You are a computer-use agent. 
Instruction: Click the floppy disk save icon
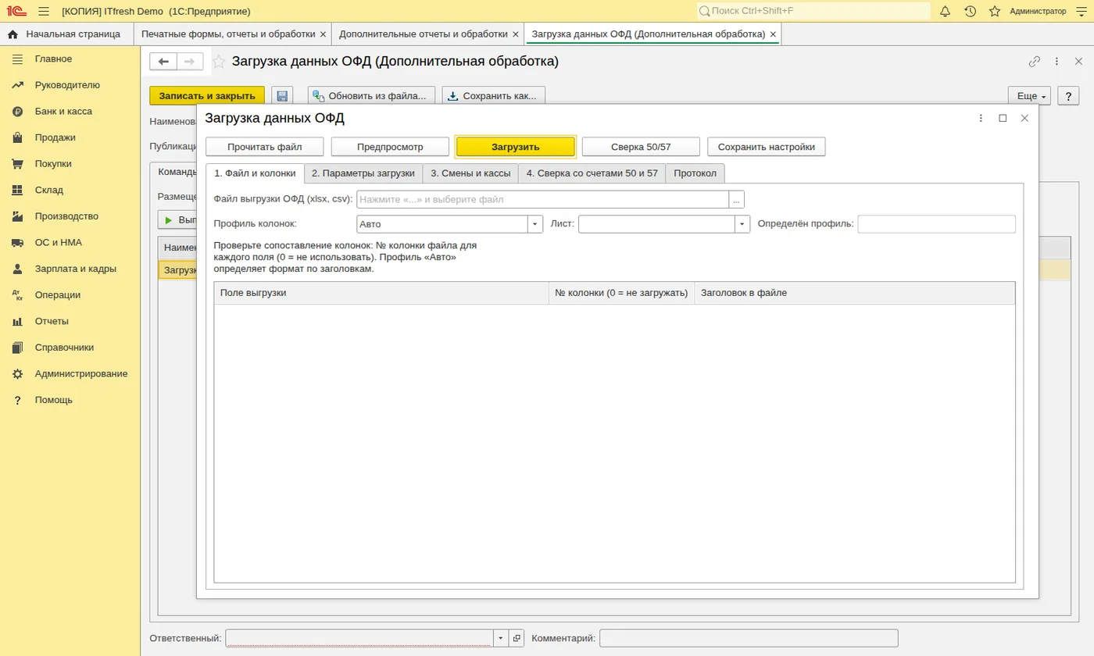pos(282,96)
